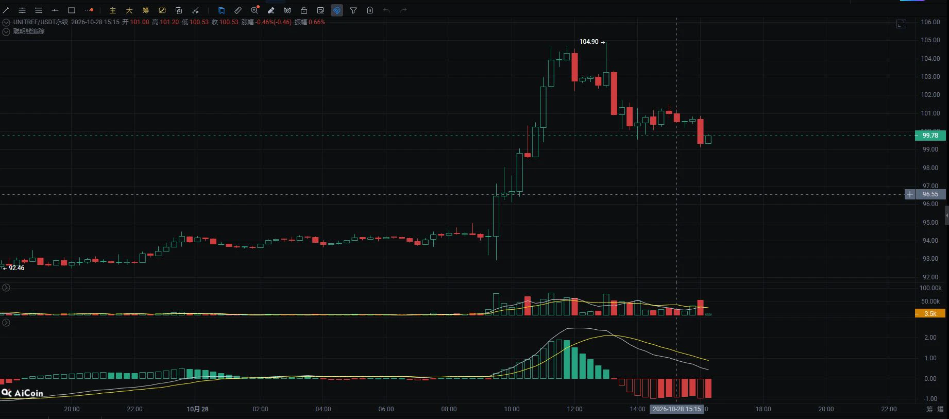Toggle the highlighted magnet snap tool

(x=337, y=10)
